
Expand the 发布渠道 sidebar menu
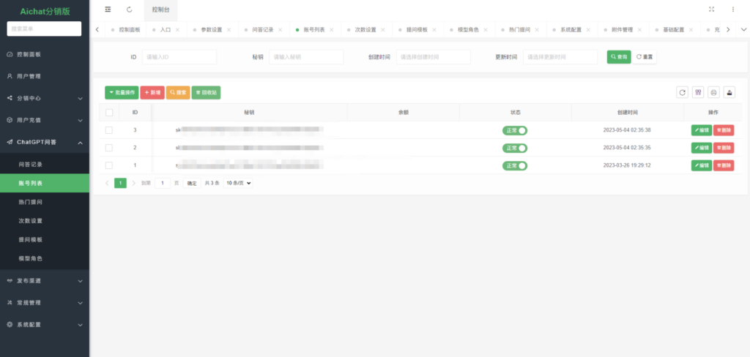(x=45, y=281)
